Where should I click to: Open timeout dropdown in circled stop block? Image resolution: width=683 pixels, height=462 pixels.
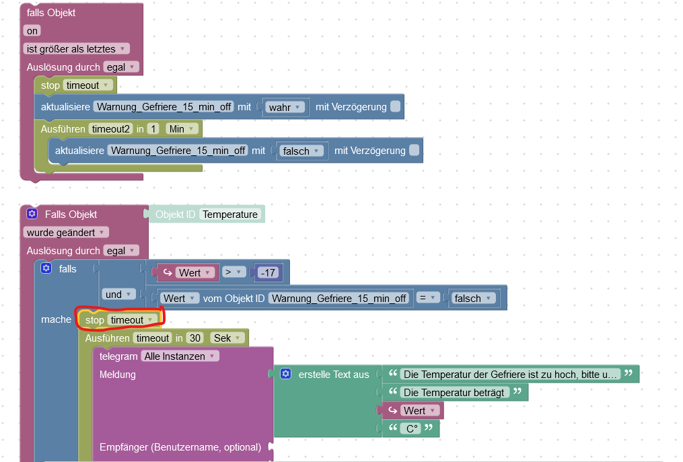point(133,320)
